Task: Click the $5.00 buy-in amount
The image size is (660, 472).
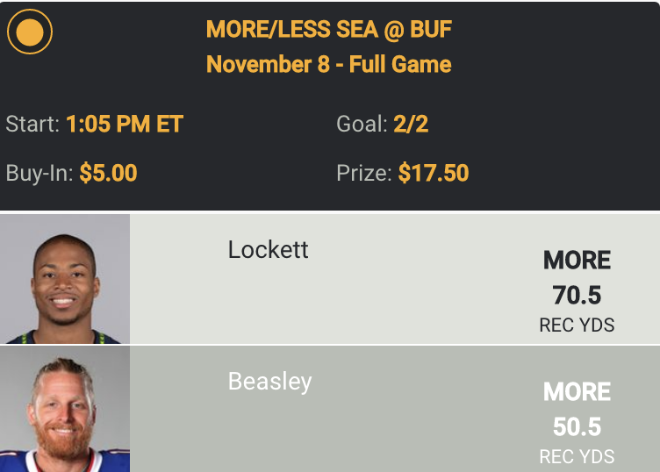Action: pos(108,173)
